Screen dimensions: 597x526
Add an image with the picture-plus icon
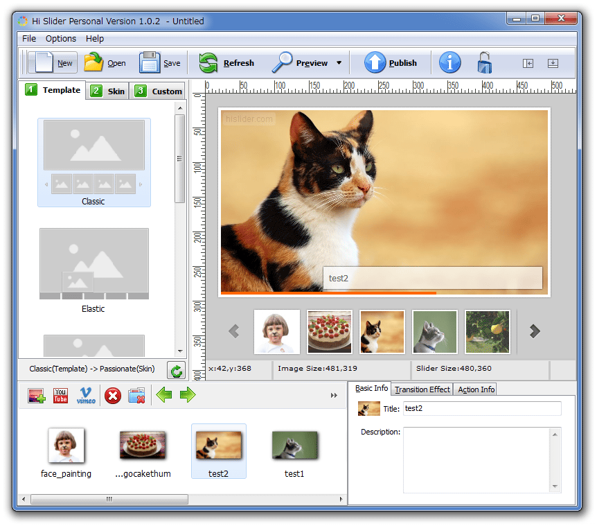[36, 395]
